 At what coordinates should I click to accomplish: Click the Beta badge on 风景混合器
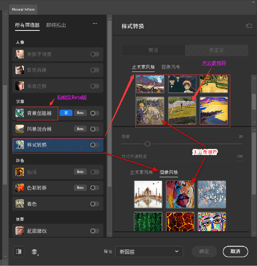[x=80, y=129]
